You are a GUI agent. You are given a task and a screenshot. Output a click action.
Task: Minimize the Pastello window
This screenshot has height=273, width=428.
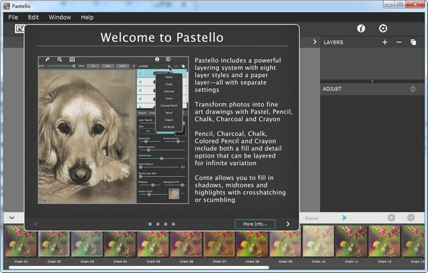389,5
